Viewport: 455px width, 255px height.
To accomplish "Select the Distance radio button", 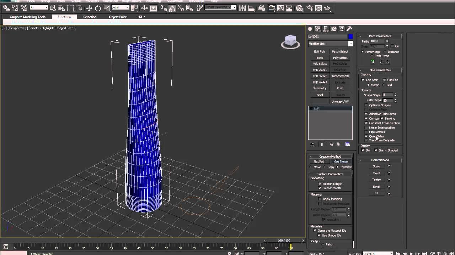I will click(385, 52).
